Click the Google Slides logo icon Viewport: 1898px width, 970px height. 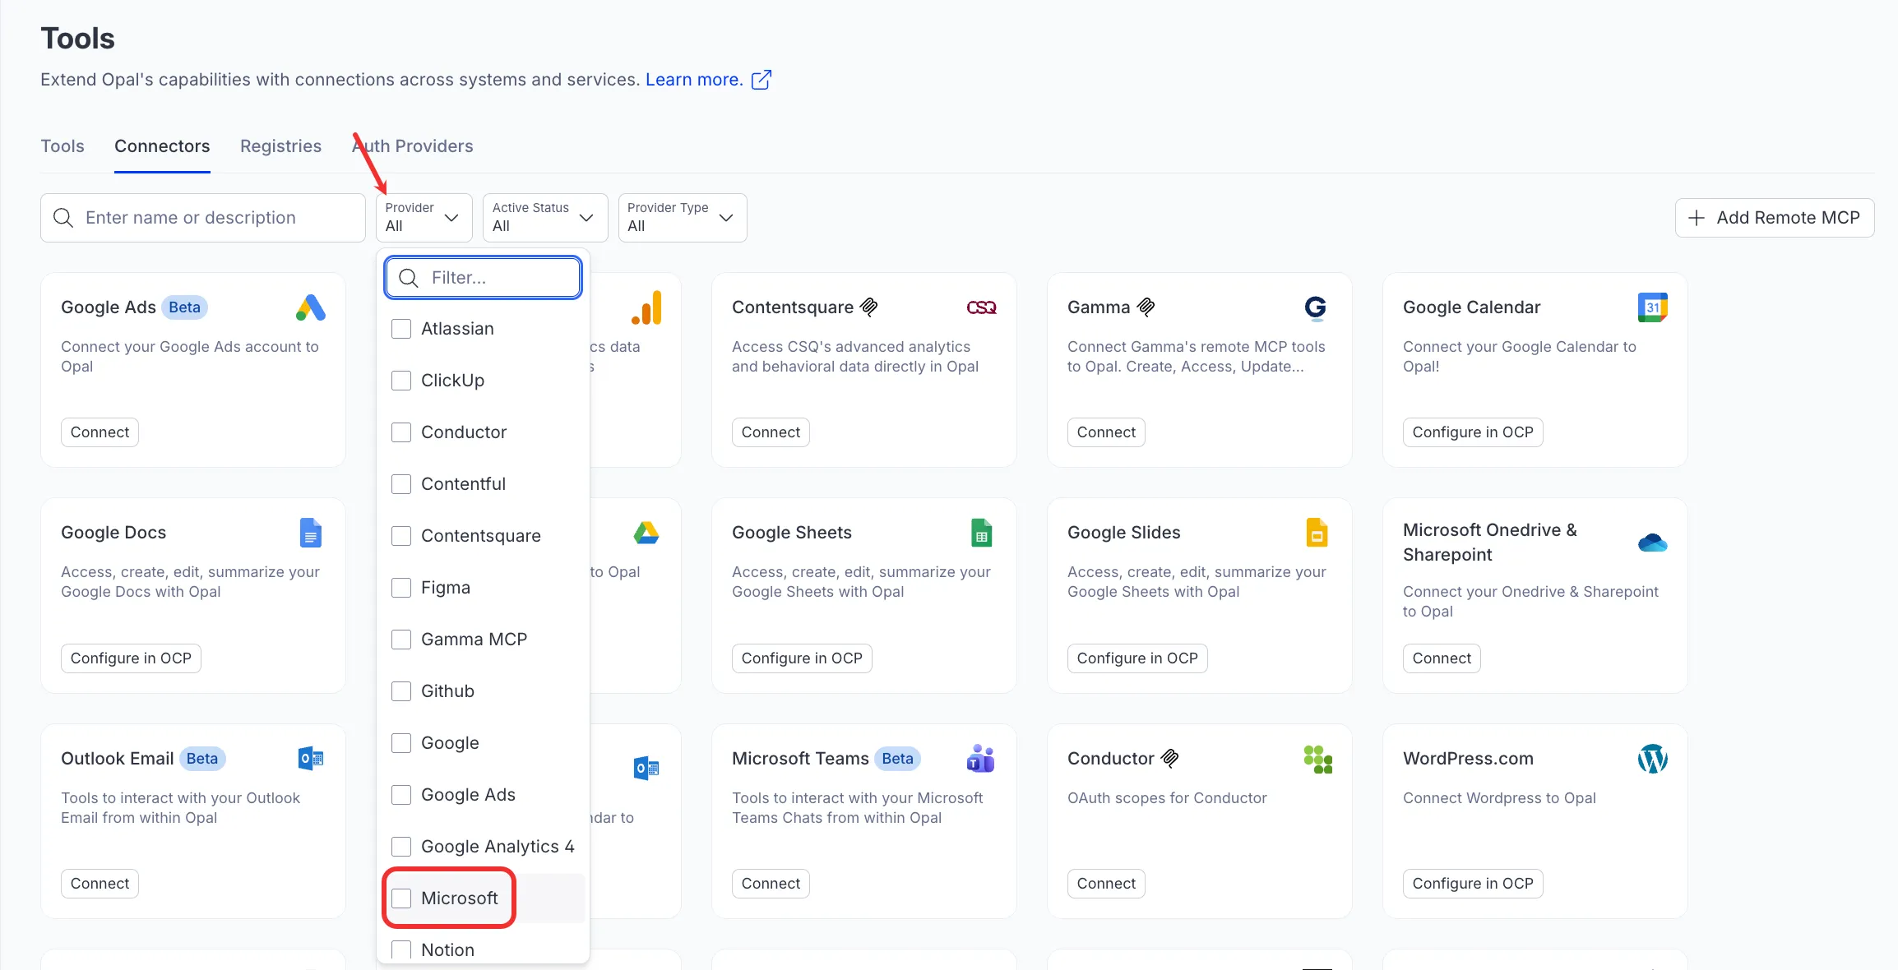[1317, 533]
